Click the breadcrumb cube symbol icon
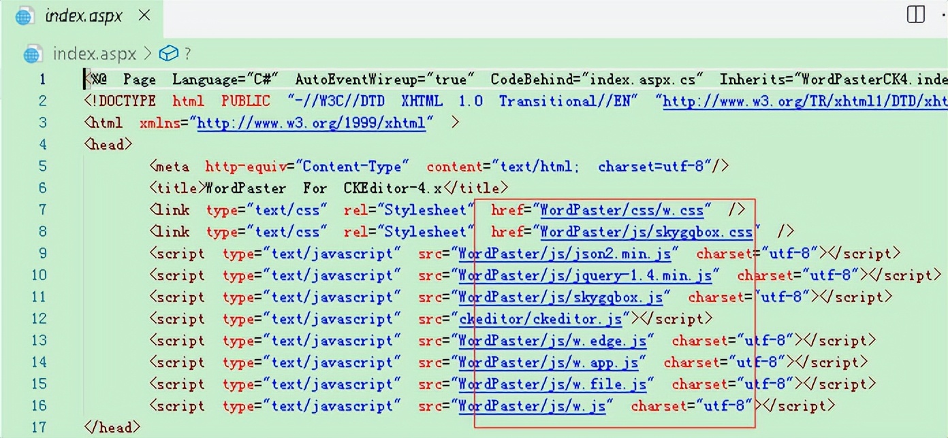 pyautogui.click(x=168, y=53)
